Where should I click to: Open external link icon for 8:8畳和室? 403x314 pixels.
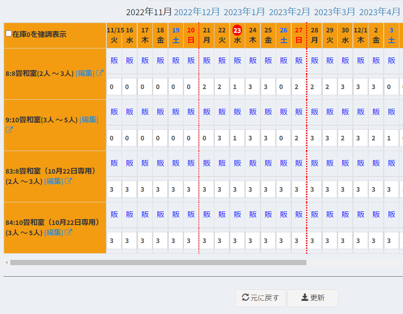pyautogui.click(x=100, y=73)
